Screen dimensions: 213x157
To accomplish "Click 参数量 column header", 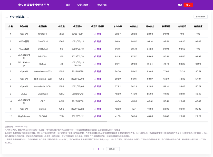I will (62, 26).
